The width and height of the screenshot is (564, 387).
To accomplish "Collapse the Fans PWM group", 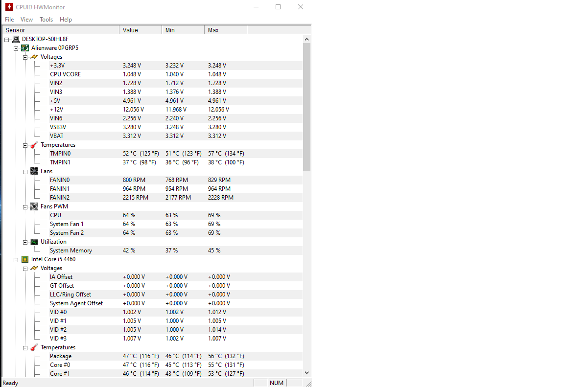I will click(x=25, y=207).
